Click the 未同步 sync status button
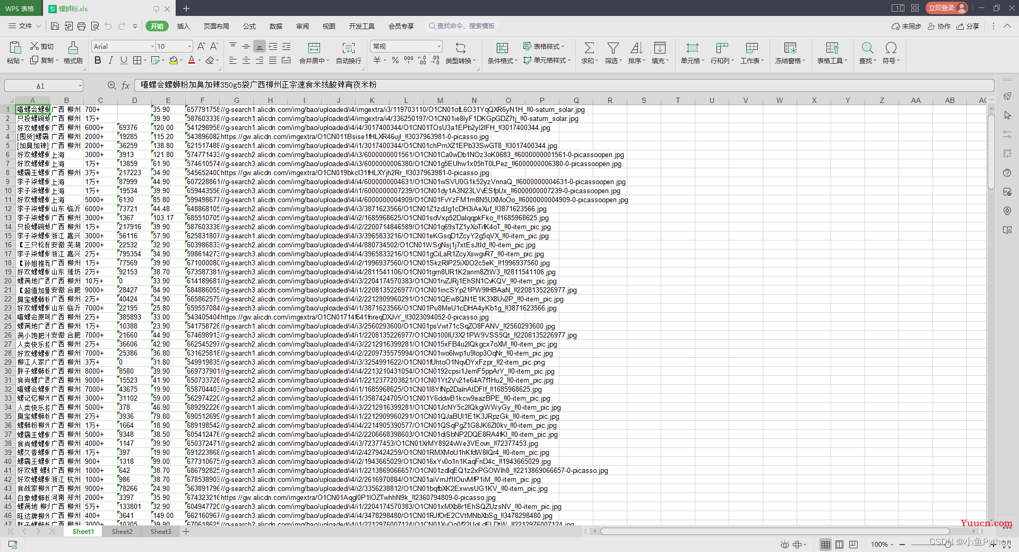1019x552 pixels. (906, 26)
